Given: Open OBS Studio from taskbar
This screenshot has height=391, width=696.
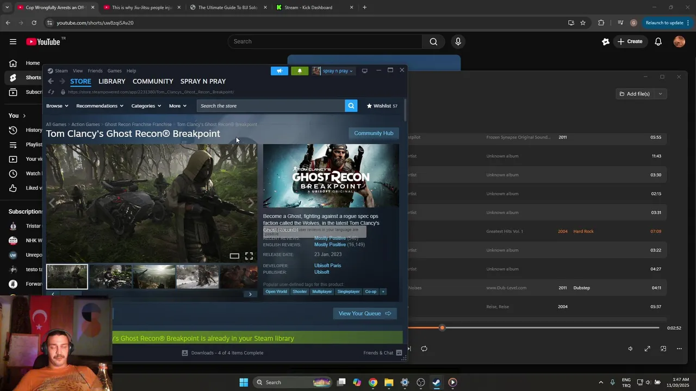Looking at the screenshot, I should [420, 382].
